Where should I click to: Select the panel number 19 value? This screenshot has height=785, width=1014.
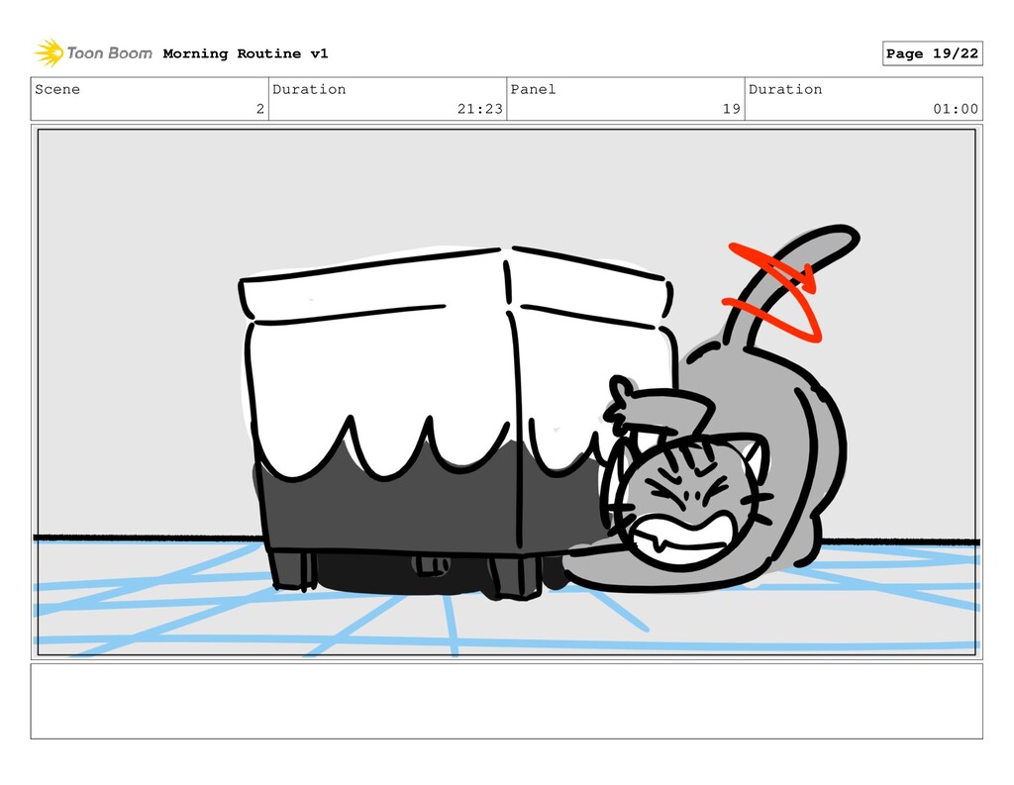point(732,109)
